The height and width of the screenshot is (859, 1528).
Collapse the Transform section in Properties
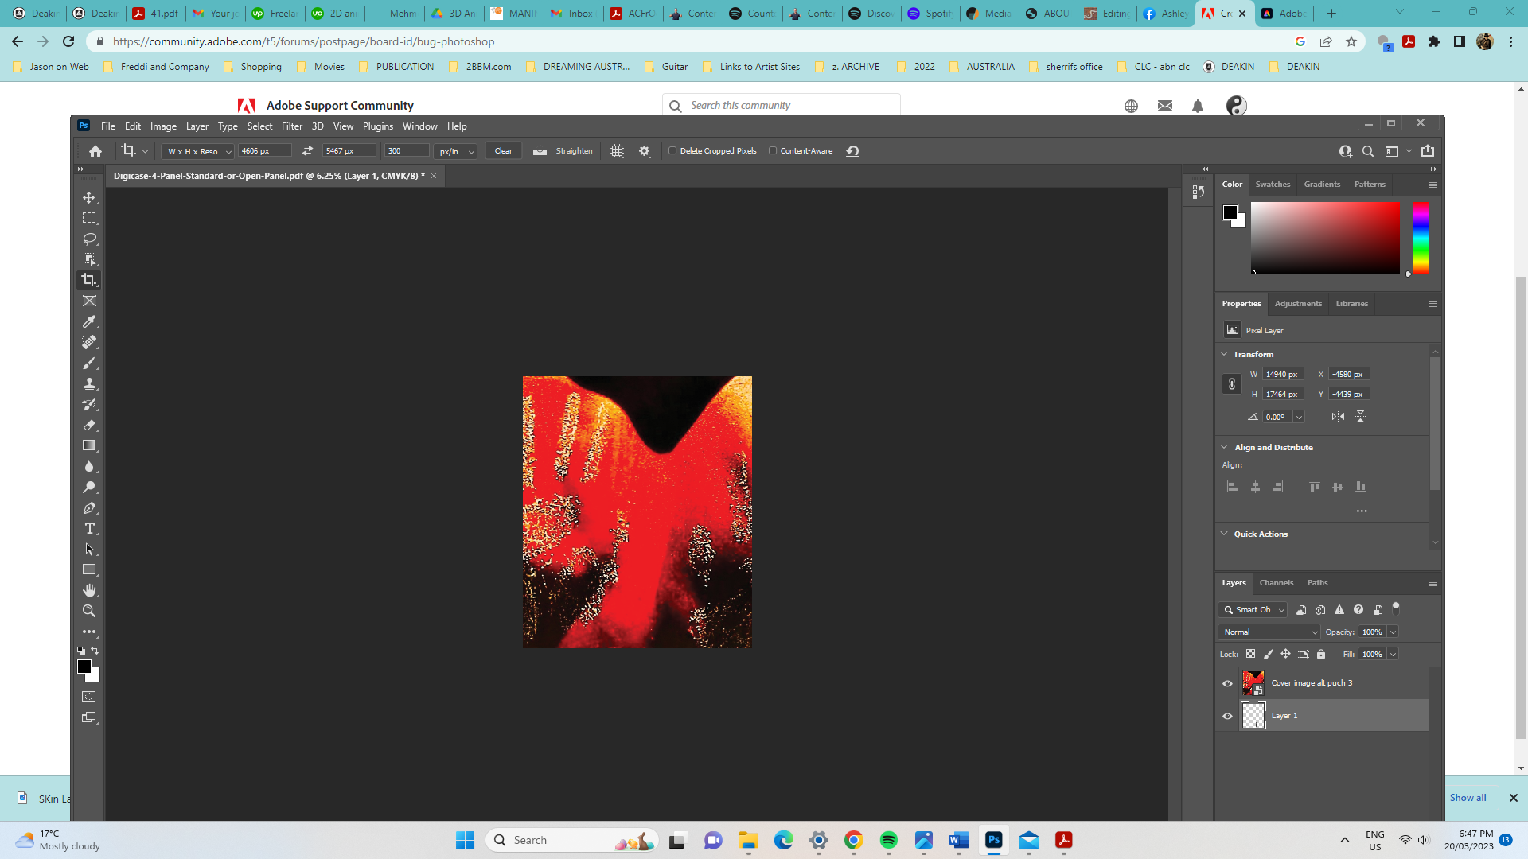[1225, 353]
